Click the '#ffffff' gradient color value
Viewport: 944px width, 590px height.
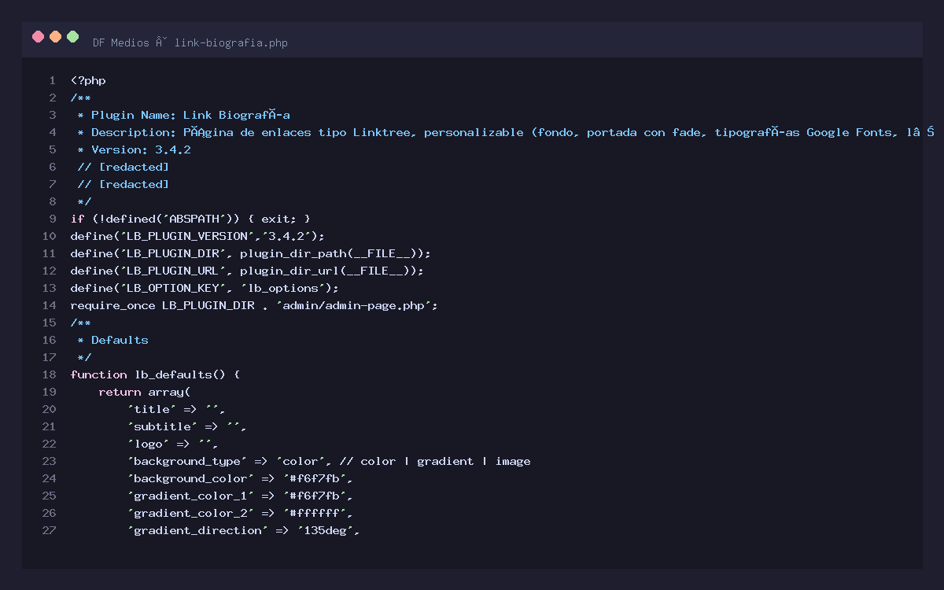[x=314, y=513]
